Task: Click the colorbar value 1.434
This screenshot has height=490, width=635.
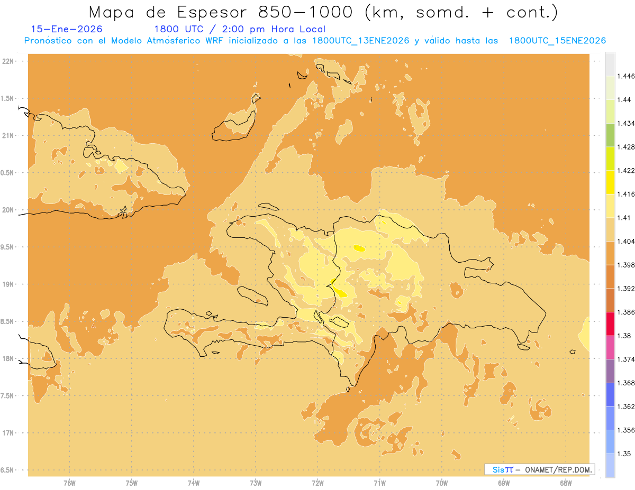Action: (x=627, y=123)
